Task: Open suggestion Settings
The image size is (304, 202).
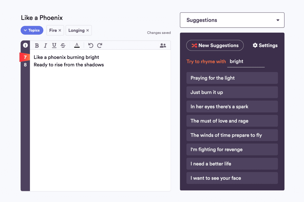Action: [x=265, y=46]
